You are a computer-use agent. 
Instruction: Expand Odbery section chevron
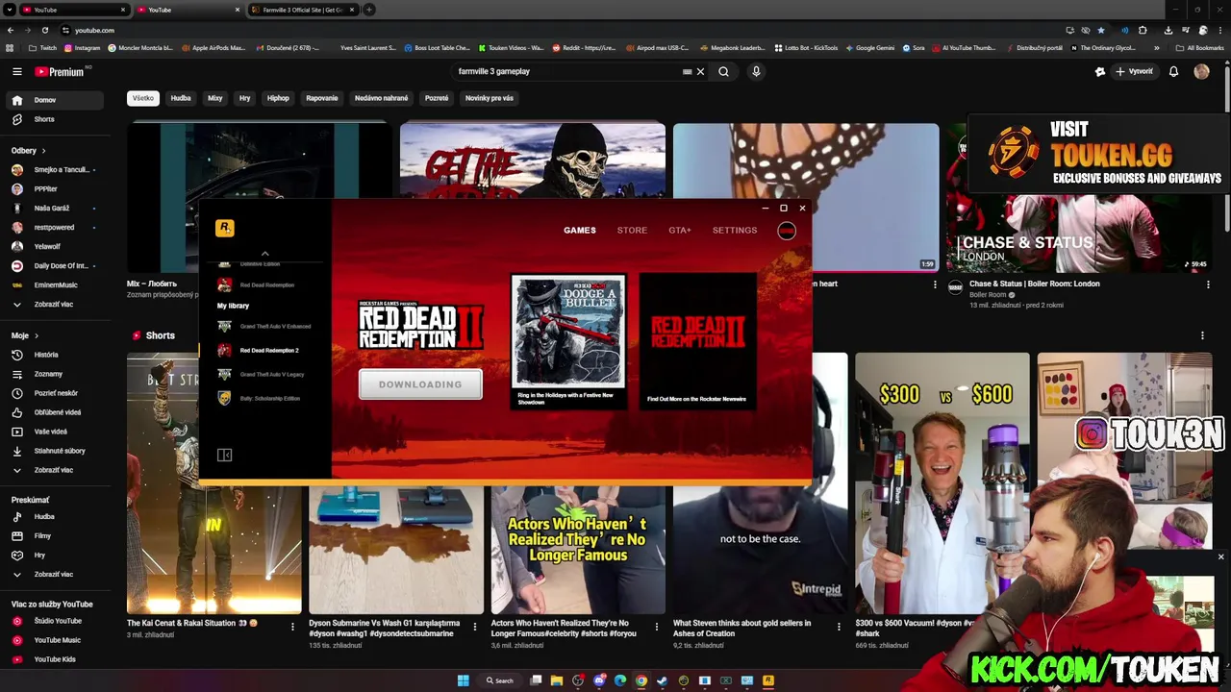[x=43, y=151]
